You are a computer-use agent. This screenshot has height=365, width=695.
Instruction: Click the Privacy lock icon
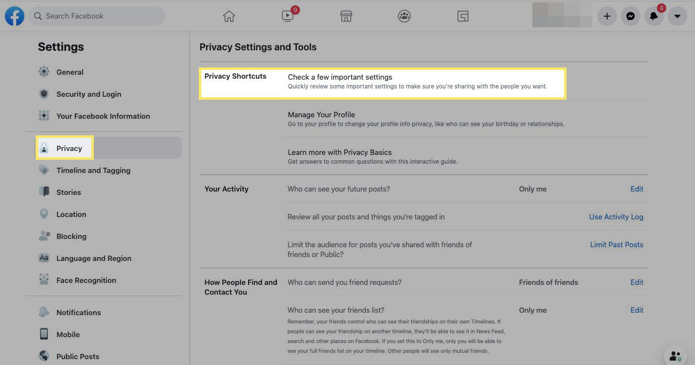click(44, 148)
